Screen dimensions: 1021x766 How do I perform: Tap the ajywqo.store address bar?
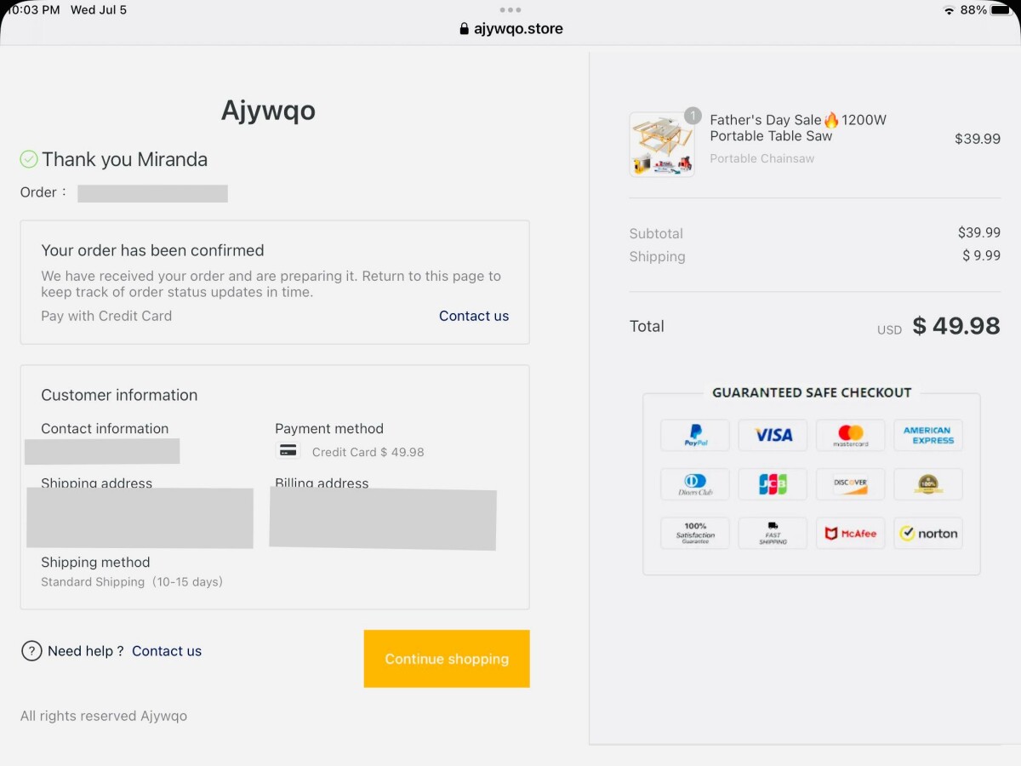pos(510,29)
